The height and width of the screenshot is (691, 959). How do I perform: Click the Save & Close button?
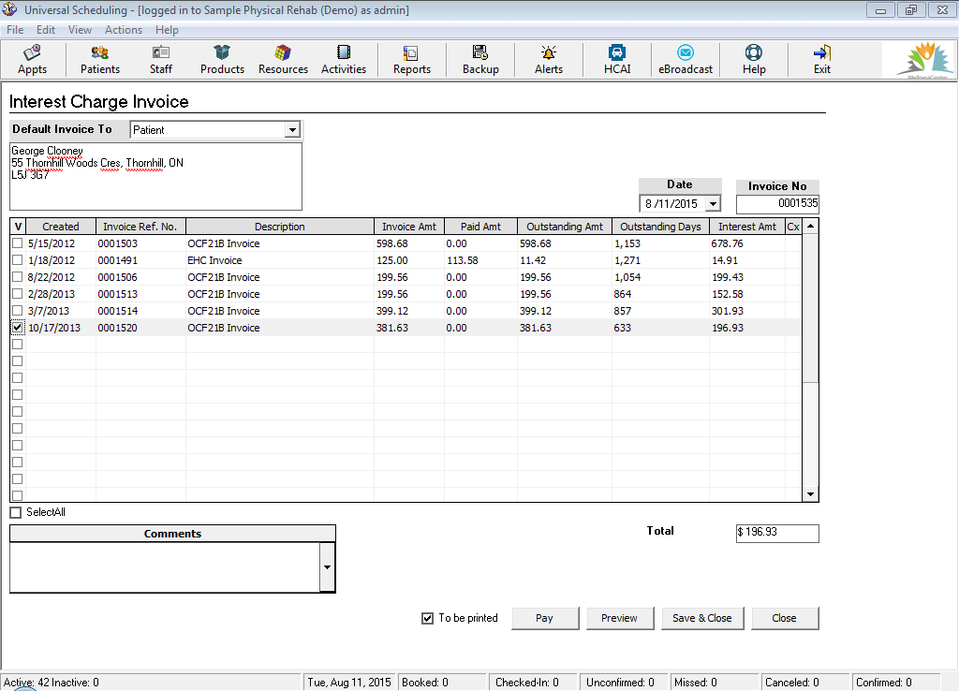(702, 618)
